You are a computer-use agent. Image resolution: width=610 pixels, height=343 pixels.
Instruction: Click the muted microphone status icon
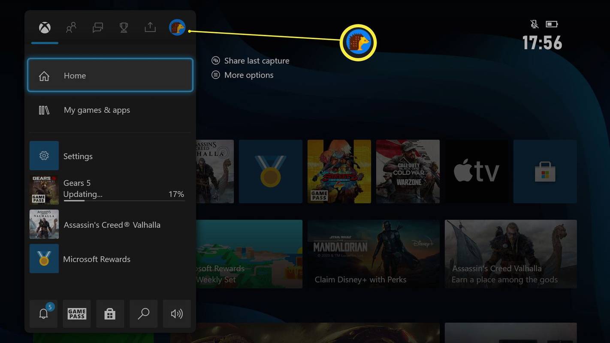coord(535,24)
